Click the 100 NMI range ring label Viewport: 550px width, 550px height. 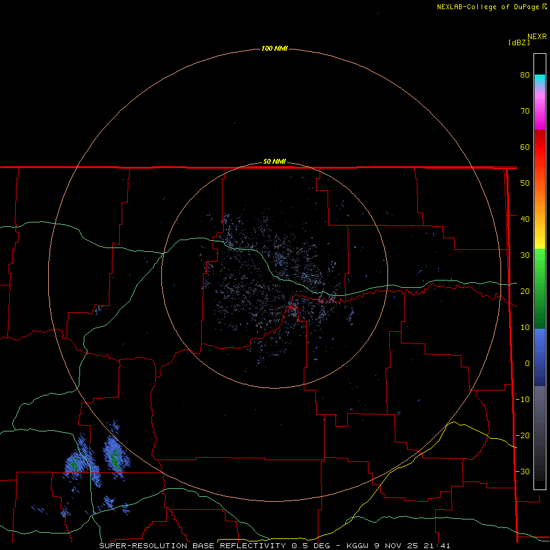tap(274, 48)
